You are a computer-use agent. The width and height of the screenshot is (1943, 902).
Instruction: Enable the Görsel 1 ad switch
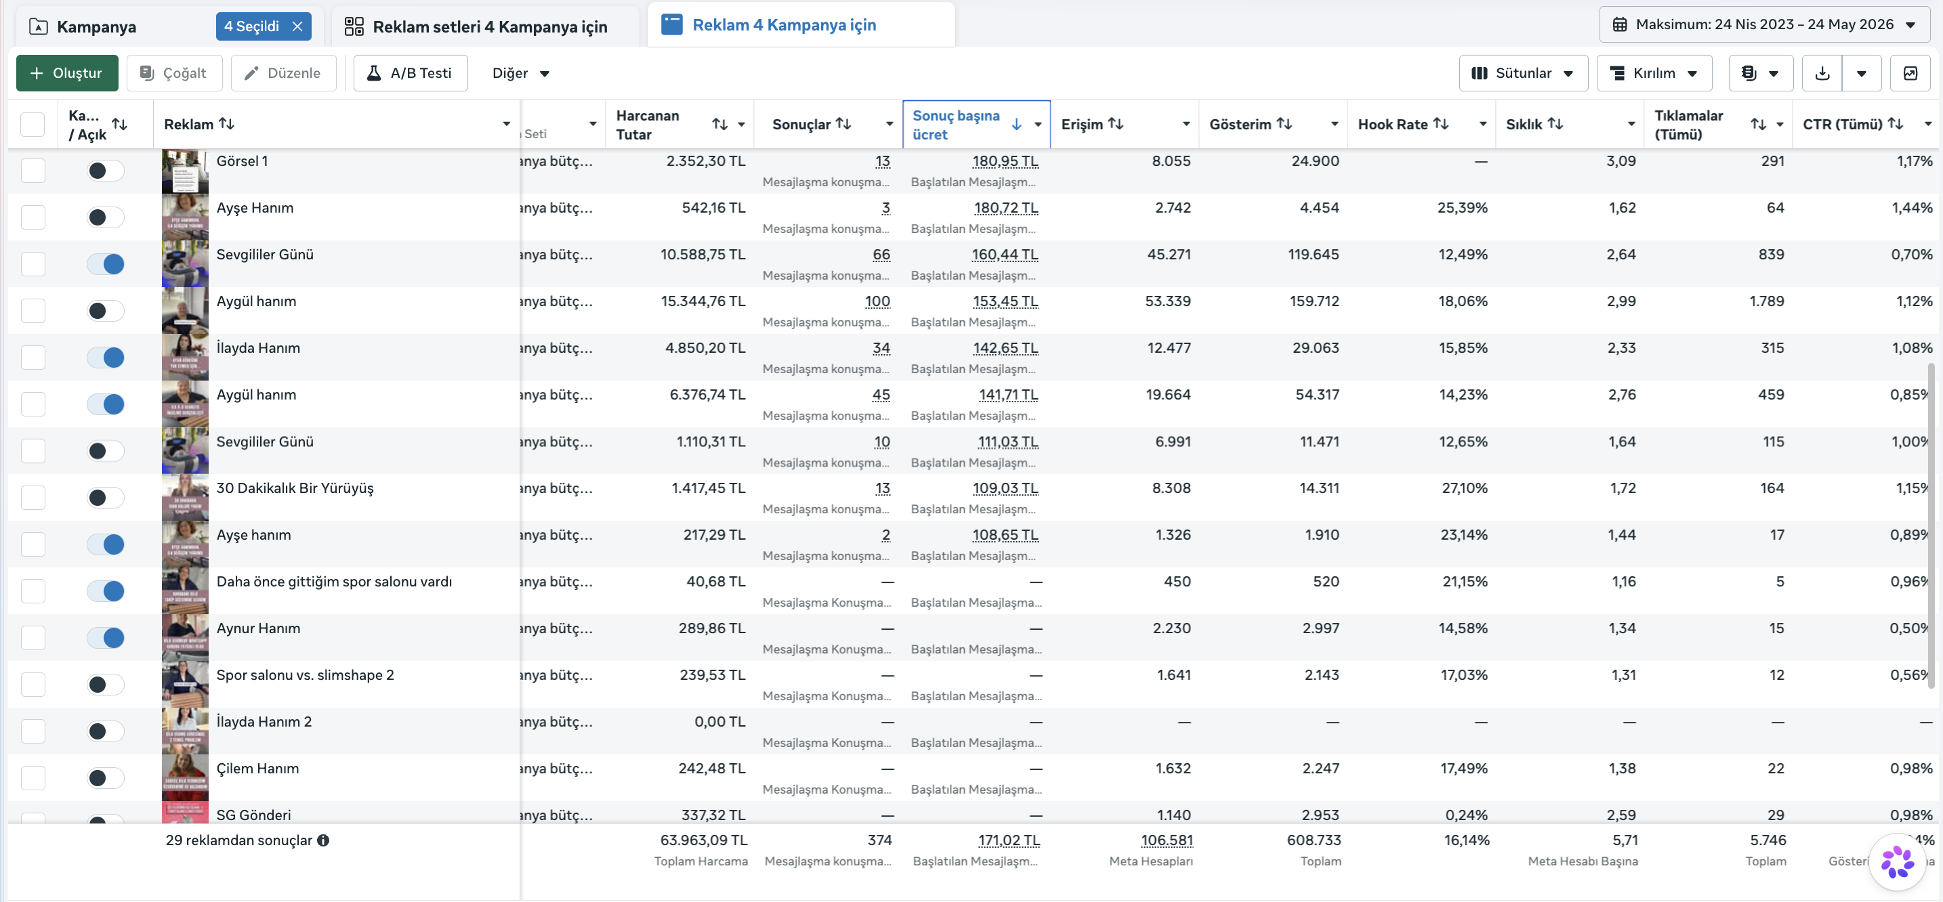[x=106, y=171]
